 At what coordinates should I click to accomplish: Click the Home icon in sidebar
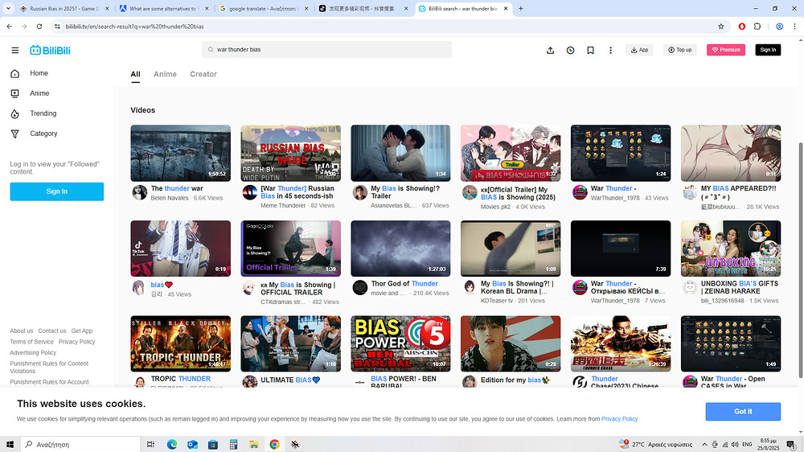click(14, 73)
